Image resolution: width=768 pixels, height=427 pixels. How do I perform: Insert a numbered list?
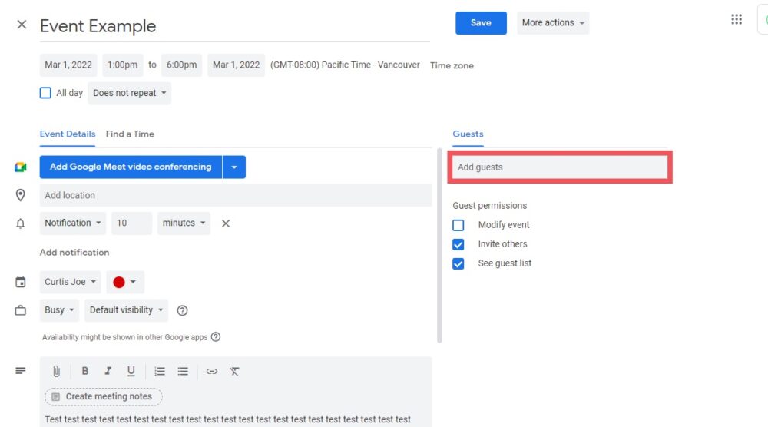[x=160, y=371]
